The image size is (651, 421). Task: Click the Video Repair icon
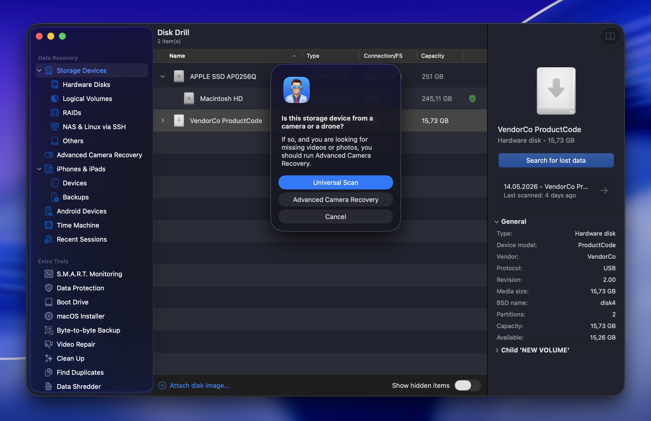(49, 344)
